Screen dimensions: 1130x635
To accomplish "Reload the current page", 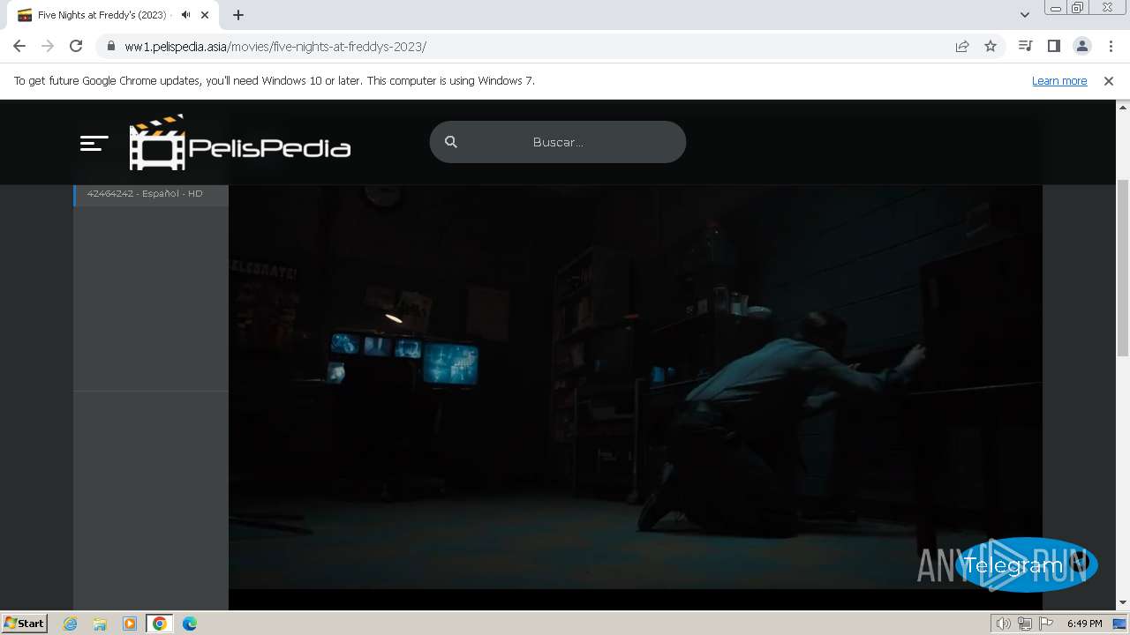I will [76, 46].
